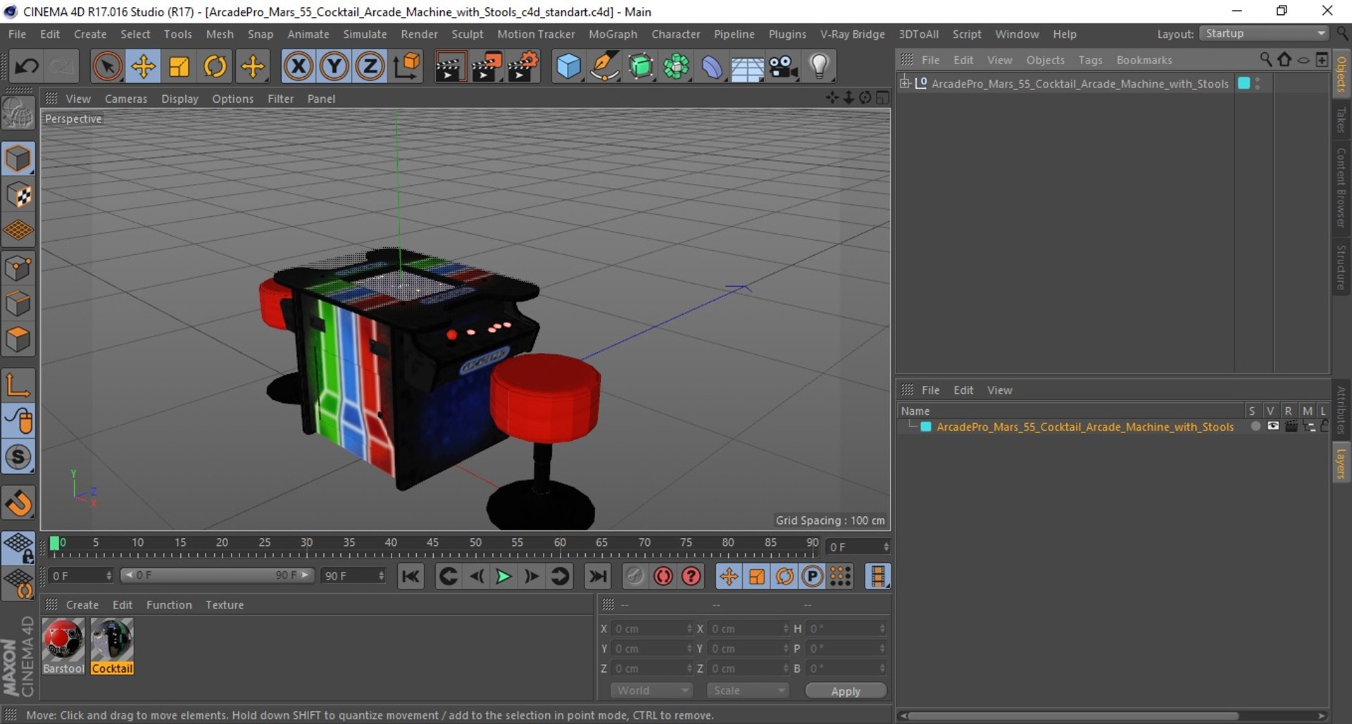The width and height of the screenshot is (1352, 724).
Task: Open Edit Render Settings
Action: [523, 66]
